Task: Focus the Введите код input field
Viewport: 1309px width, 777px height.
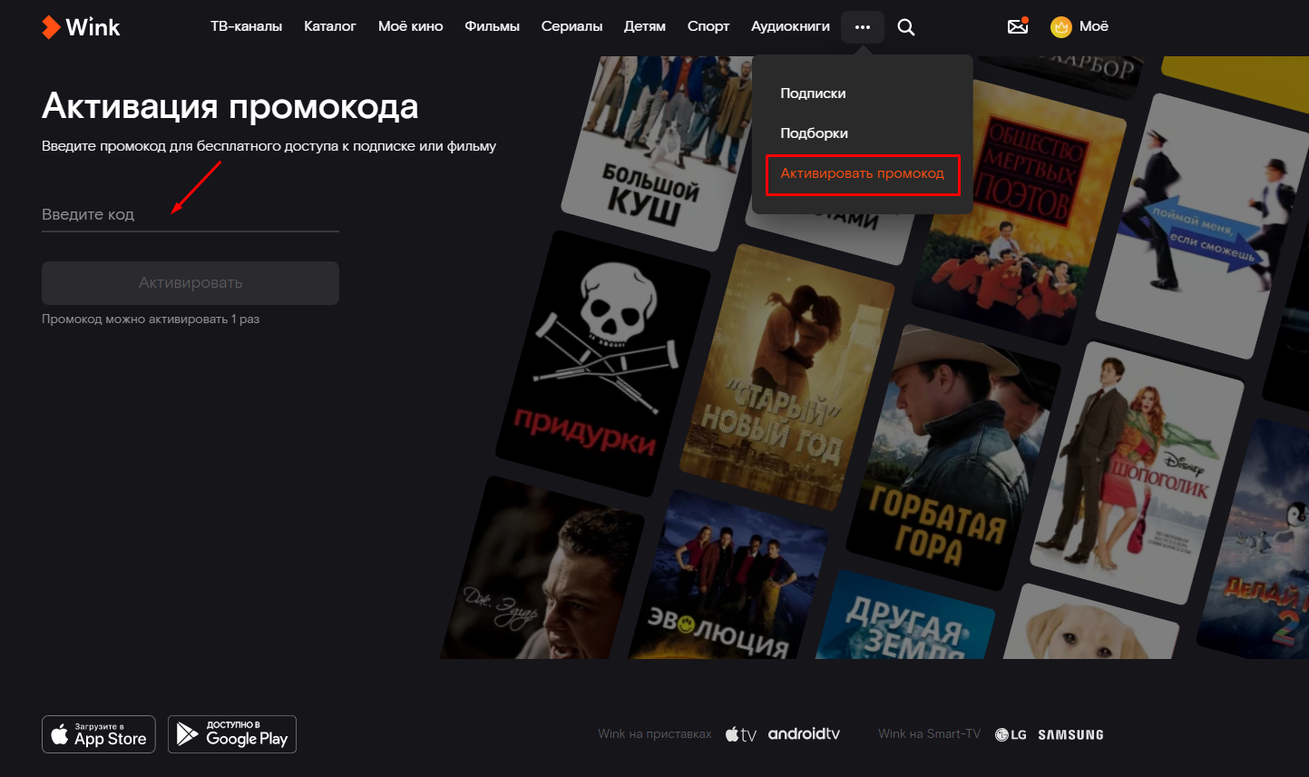Action: pyautogui.click(x=190, y=215)
